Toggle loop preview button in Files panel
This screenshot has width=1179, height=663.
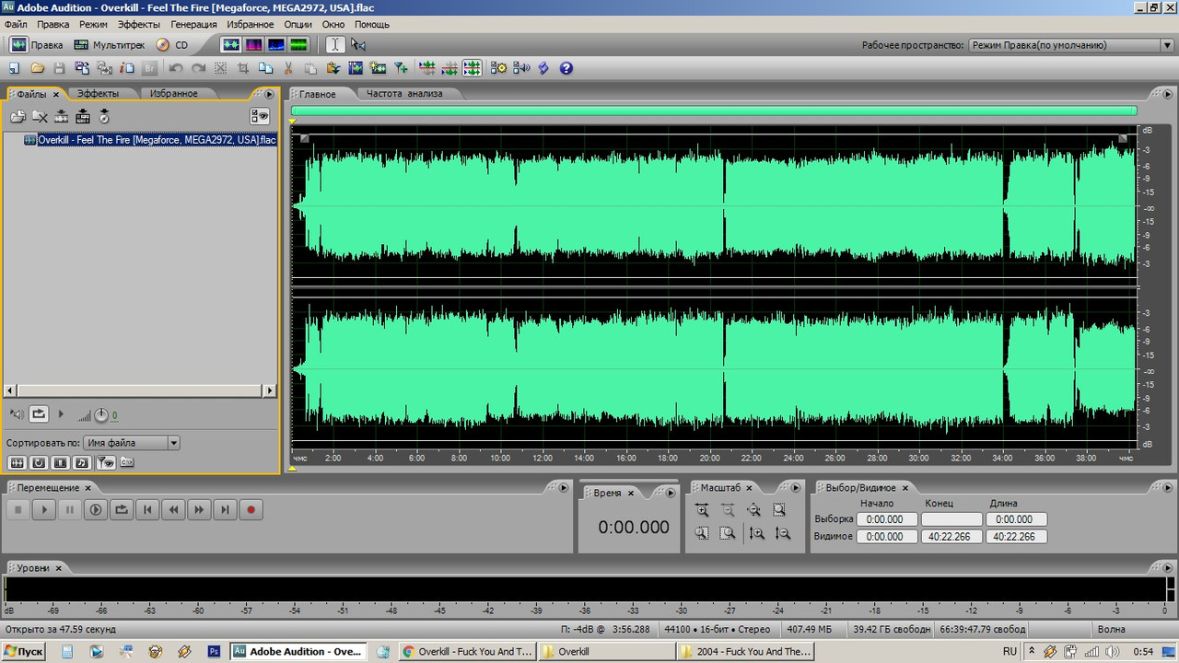pos(39,414)
